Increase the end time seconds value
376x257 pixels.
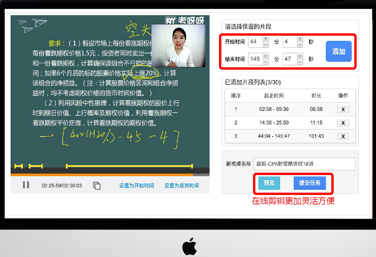click(x=300, y=56)
